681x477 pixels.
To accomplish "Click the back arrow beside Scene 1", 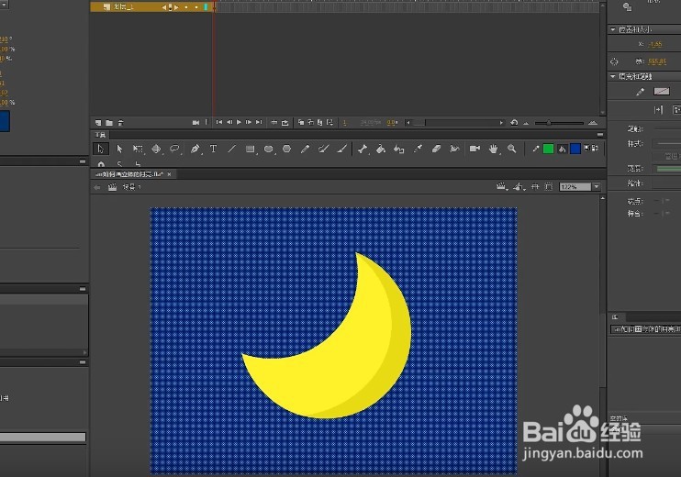I will click(97, 187).
